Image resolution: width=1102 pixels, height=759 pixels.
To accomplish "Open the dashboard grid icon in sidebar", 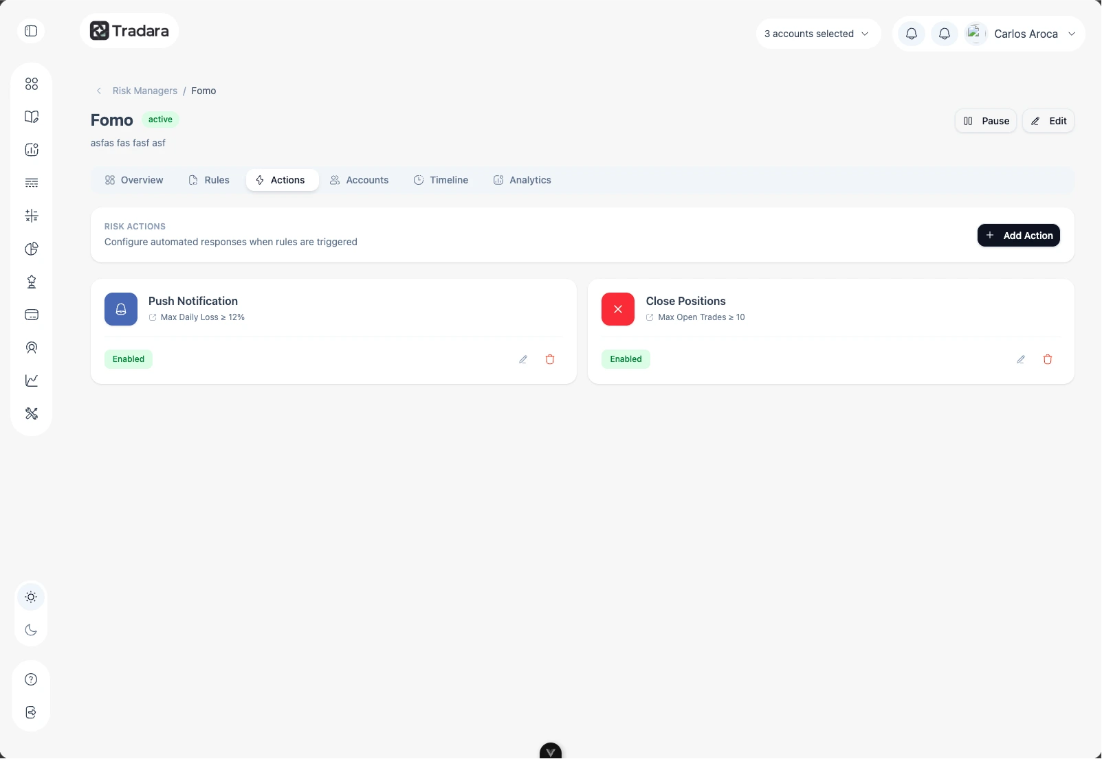I will [32, 84].
